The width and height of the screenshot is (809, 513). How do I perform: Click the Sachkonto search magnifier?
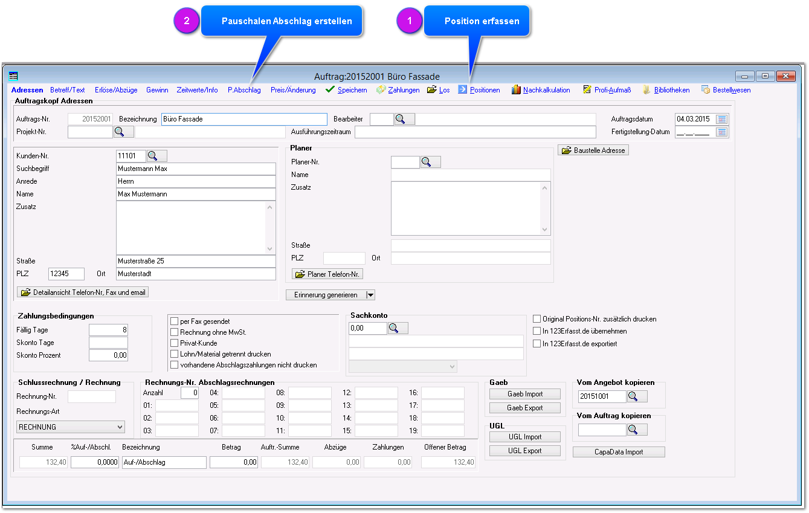(398, 328)
